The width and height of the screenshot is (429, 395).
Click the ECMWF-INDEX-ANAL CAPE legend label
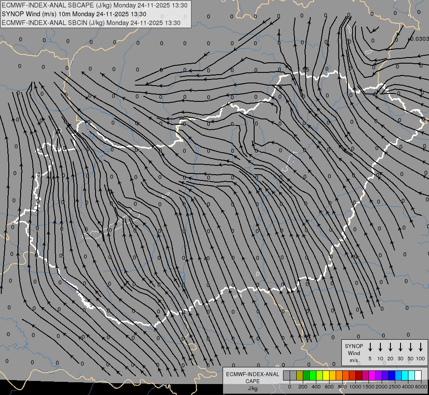[x=252, y=377]
